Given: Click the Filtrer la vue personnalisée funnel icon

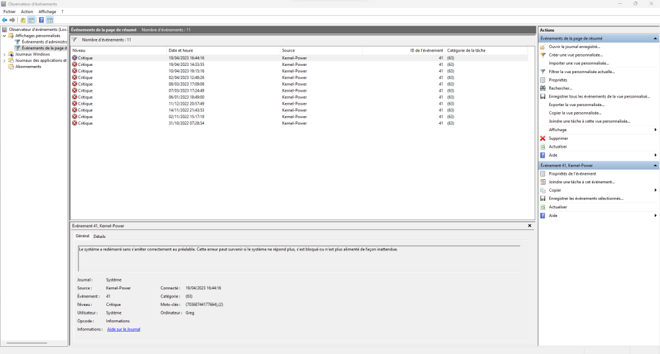Looking at the screenshot, I should point(543,71).
